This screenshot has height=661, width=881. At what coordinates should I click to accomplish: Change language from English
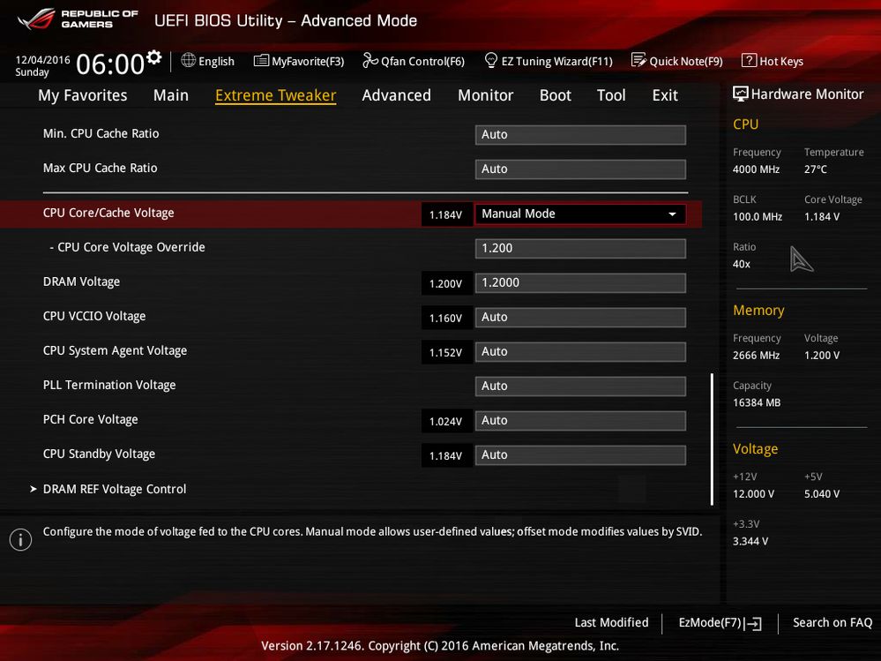[x=216, y=61]
